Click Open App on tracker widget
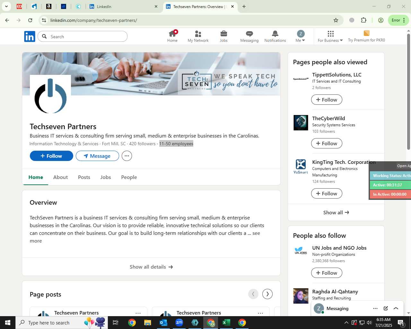411x329 pixels. (404, 166)
